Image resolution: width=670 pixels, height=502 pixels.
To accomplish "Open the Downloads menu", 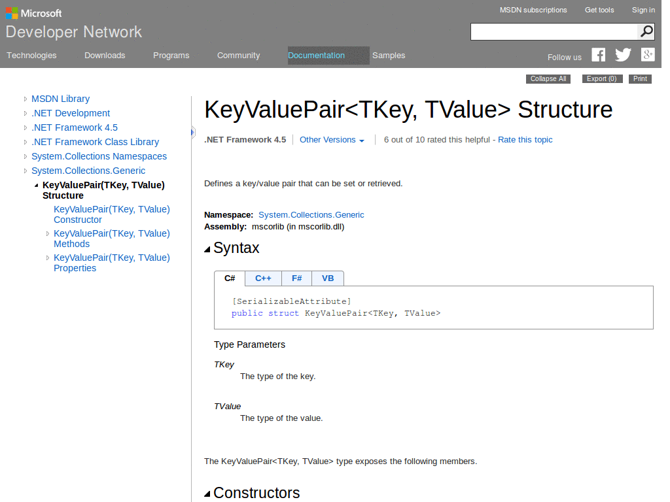I will pyautogui.click(x=105, y=56).
